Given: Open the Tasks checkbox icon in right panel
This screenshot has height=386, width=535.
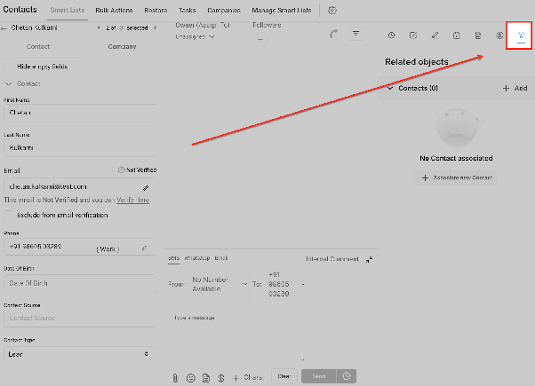Looking at the screenshot, I should [x=413, y=35].
